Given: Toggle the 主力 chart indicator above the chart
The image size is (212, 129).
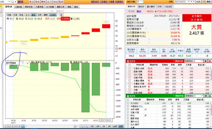Looking at the screenshot, I should tap(27, 15).
